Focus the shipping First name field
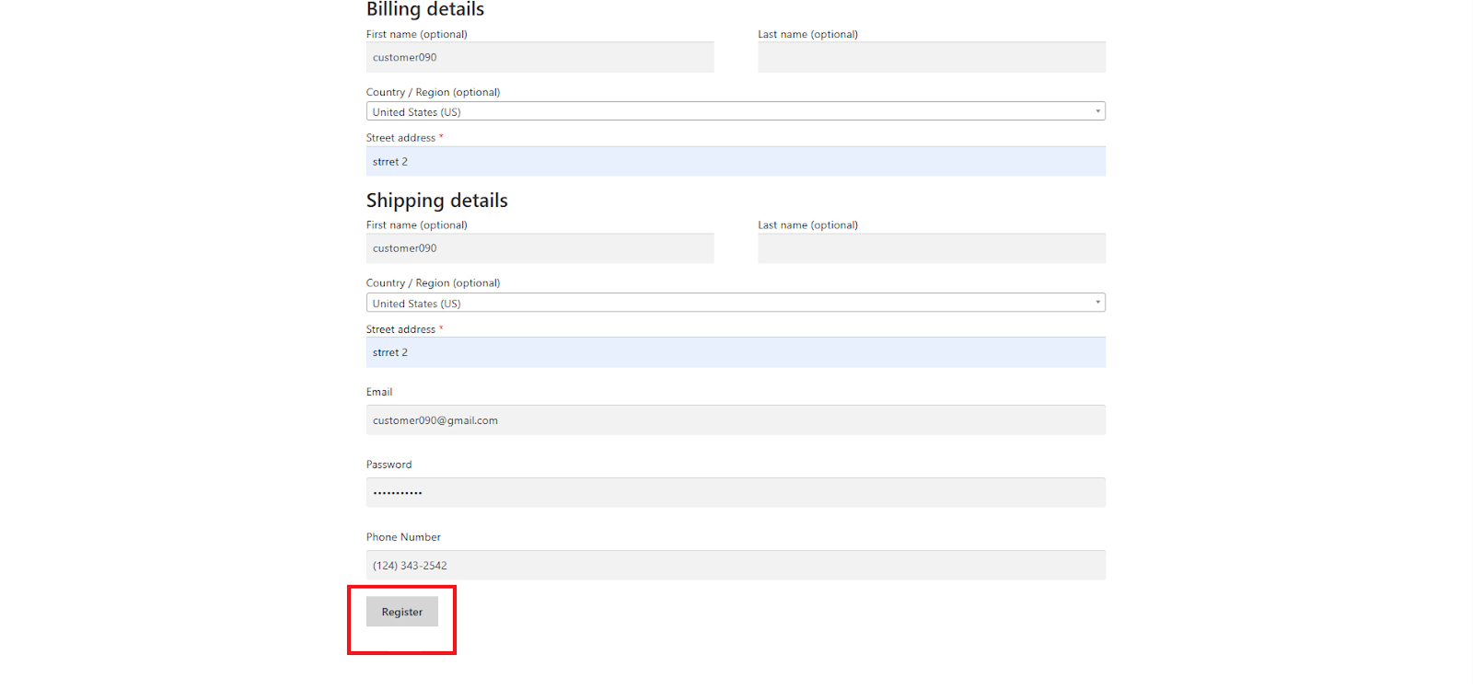 [539, 248]
